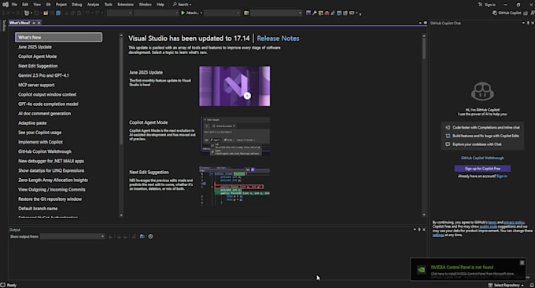
Task: Click the GitHub Copilot toolbar icon
Action: tap(495, 13)
